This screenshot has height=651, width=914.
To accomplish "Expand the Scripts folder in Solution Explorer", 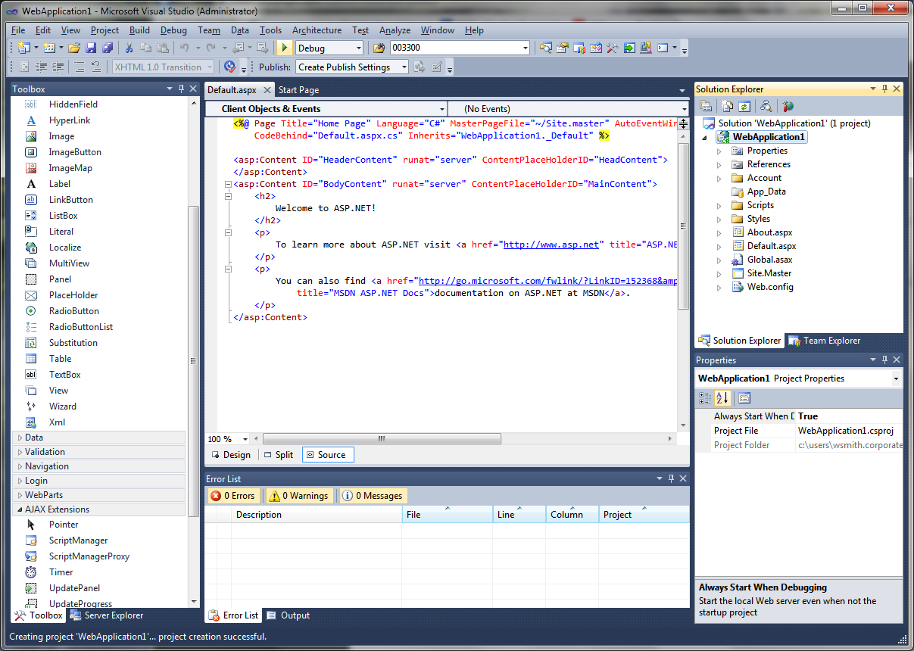I will pyautogui.click(x=719, y=205).
